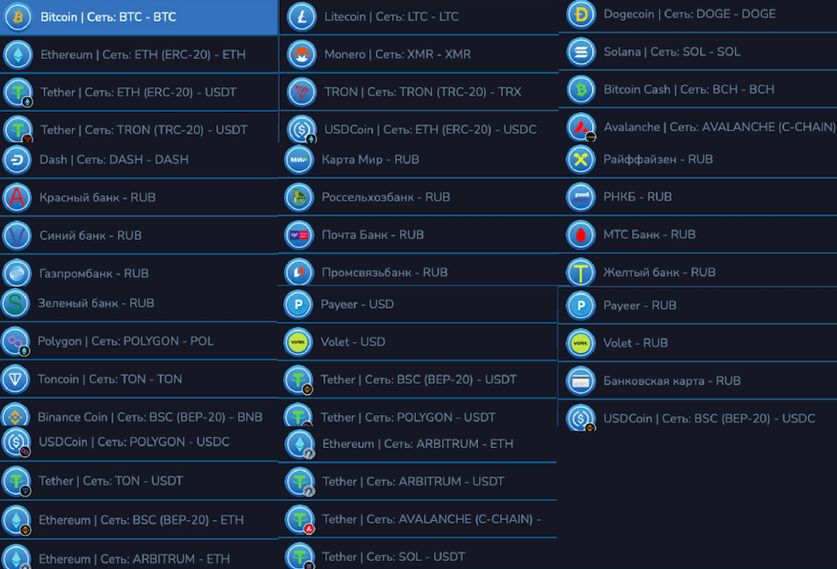Screen dimensions: 837x569
Task: Pick Payeer - RUB option
Action: click(x=698, y=305)
